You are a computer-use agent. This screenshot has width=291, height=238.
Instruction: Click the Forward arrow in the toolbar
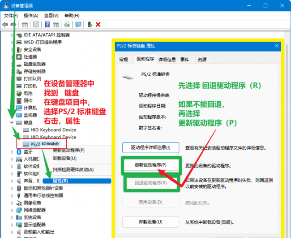coord(13,25)
